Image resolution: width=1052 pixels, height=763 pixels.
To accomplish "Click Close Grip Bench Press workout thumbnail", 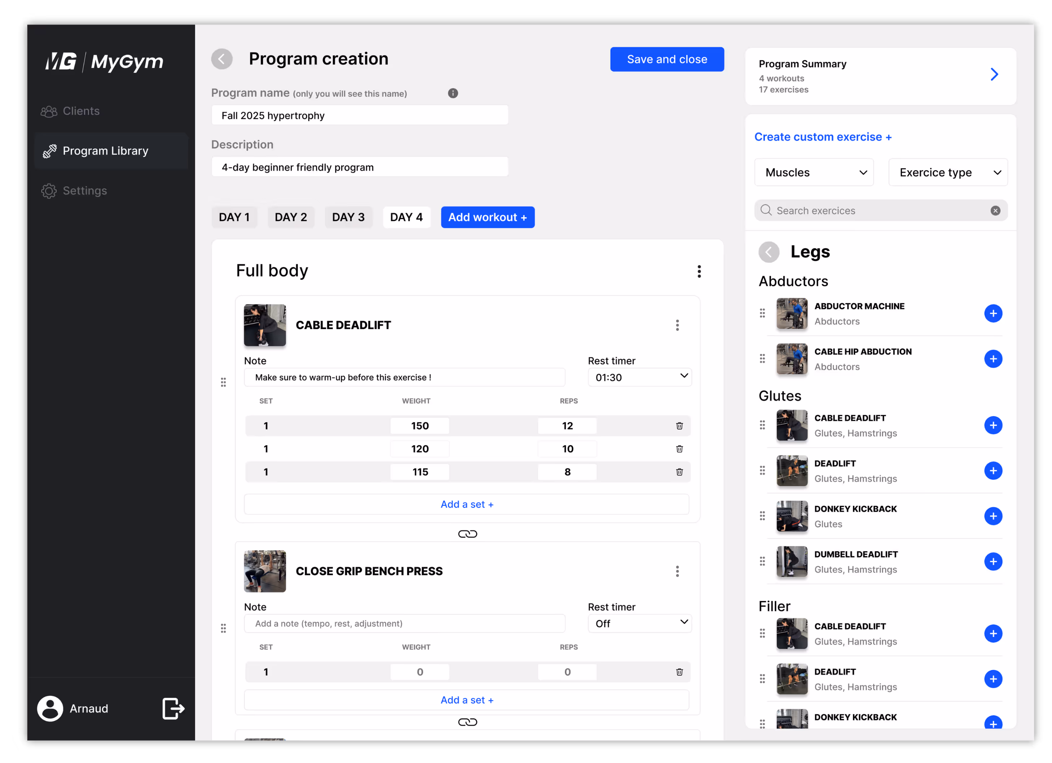I will 265,572.
